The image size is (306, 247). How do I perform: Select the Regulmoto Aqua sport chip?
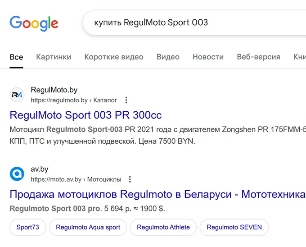(x=88, y=227)
